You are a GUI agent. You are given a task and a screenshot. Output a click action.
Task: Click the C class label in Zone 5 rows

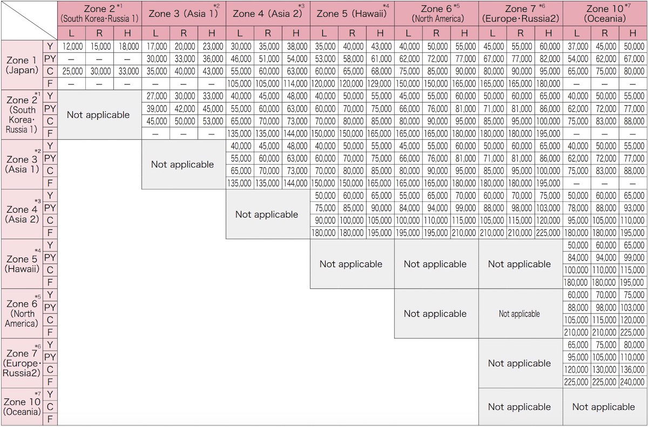coord(50,270)
